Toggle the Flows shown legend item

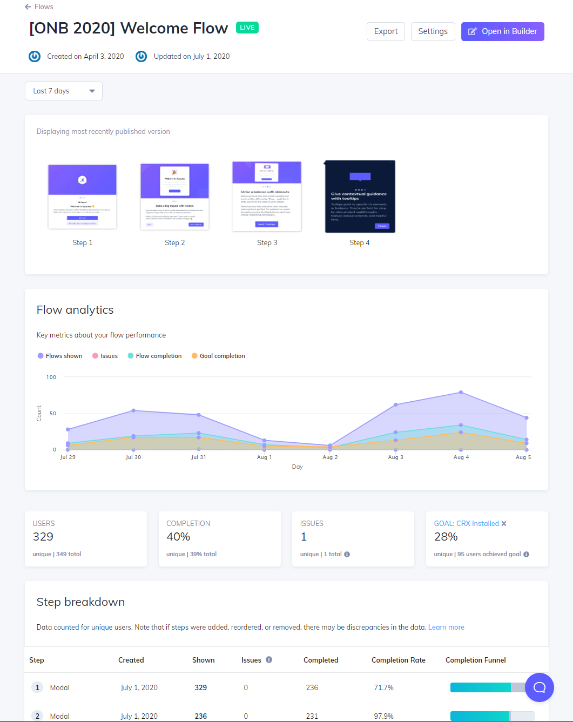pyautogui.click(x=59, y=355)
